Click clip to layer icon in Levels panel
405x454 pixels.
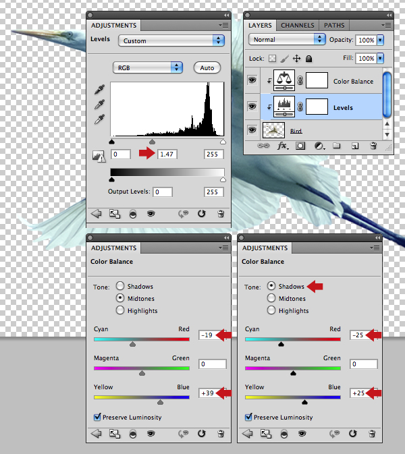(x=133, y=215)
